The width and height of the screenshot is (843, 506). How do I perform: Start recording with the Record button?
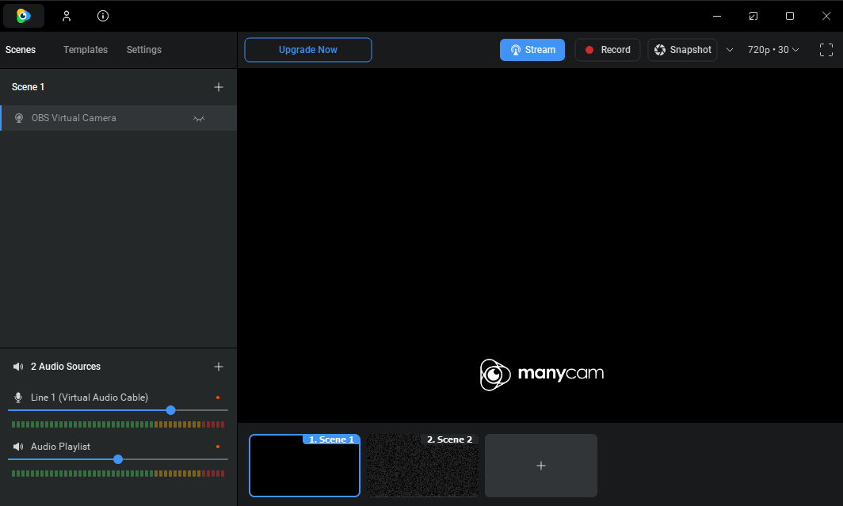608,50
